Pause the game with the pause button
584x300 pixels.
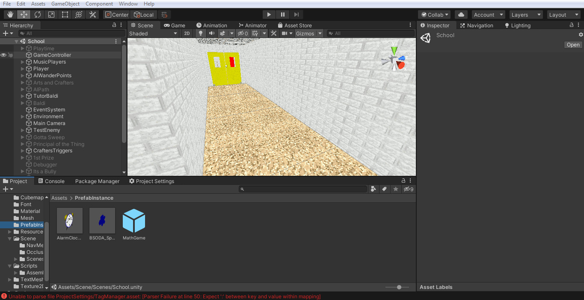pyautogui.click(x=282, y=14)
